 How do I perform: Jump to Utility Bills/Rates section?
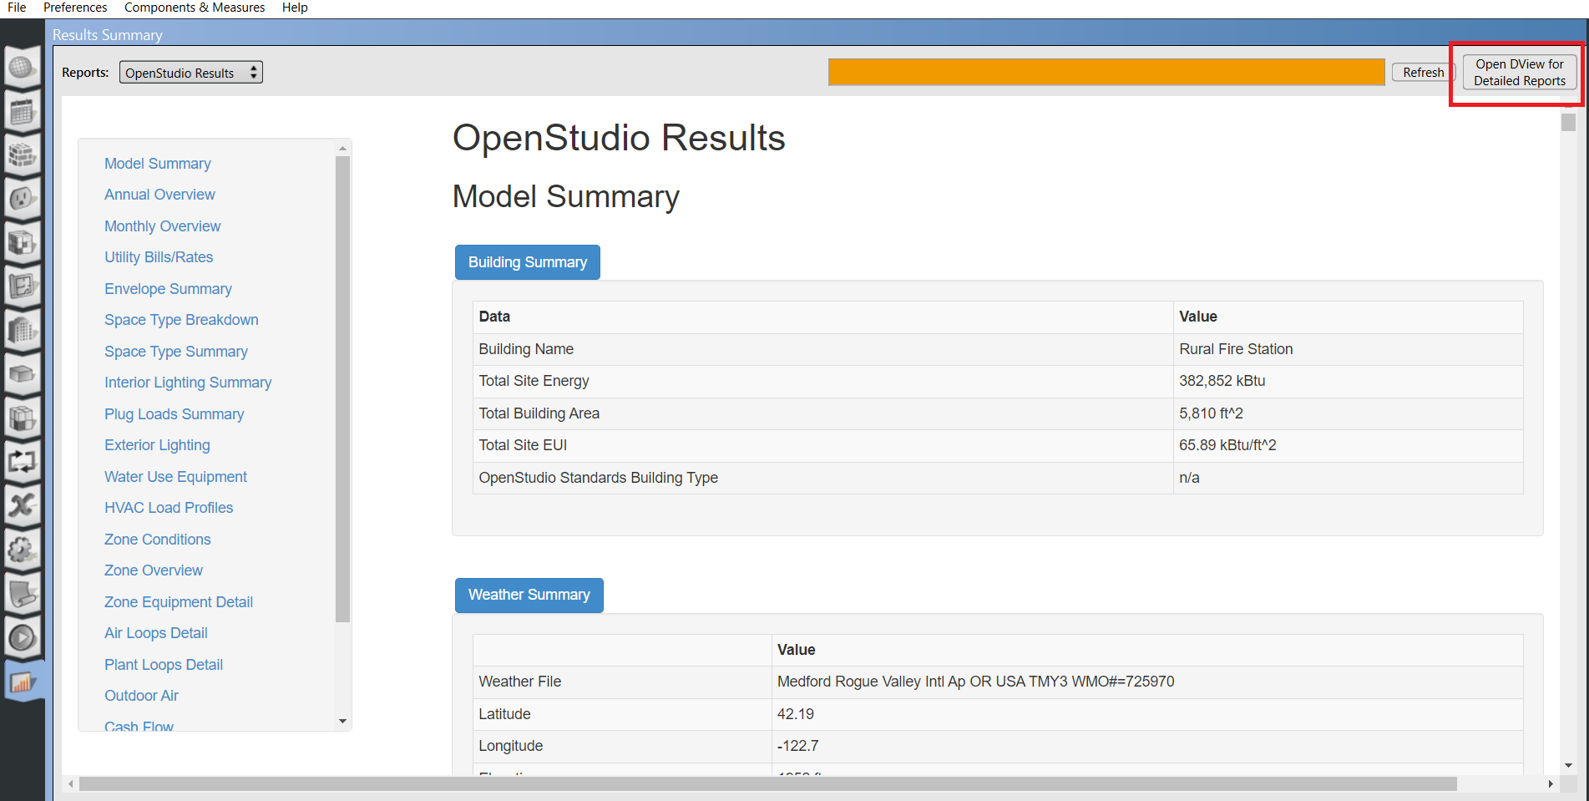pyautogui.click(x=159, y=257)
